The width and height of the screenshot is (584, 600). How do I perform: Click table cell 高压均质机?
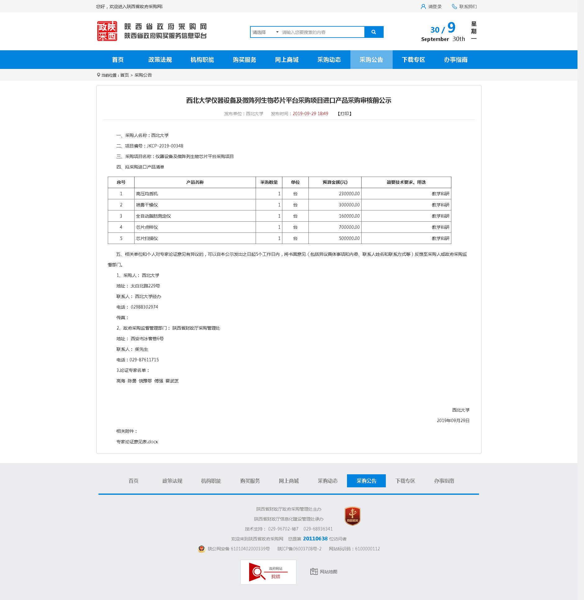pos(195,194)
